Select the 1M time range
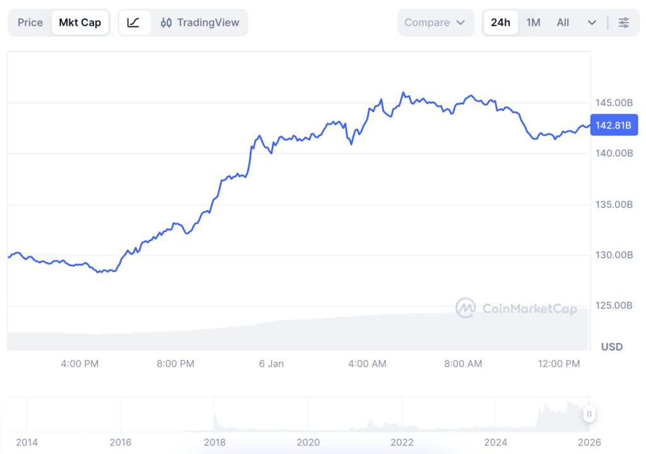This screenshot has width=646, height=454. pyautogui.click(x=533, y=23)
